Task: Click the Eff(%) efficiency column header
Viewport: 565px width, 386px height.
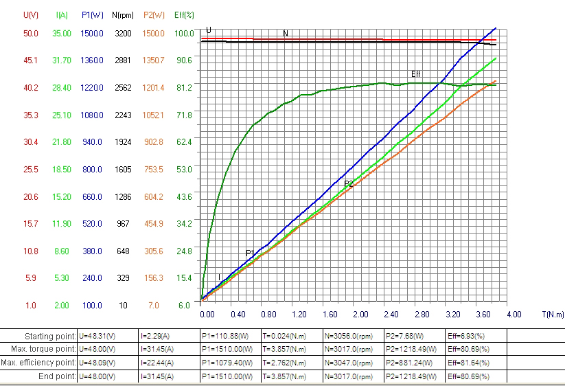Action: [184, 14]
